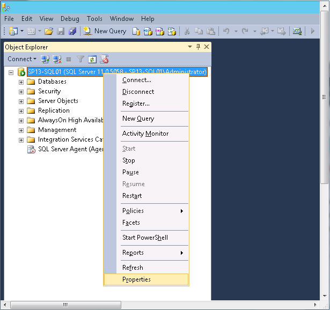
Task: Click the Paste clipboard icon
Action: pyautogui.click(x=211, y=31)
